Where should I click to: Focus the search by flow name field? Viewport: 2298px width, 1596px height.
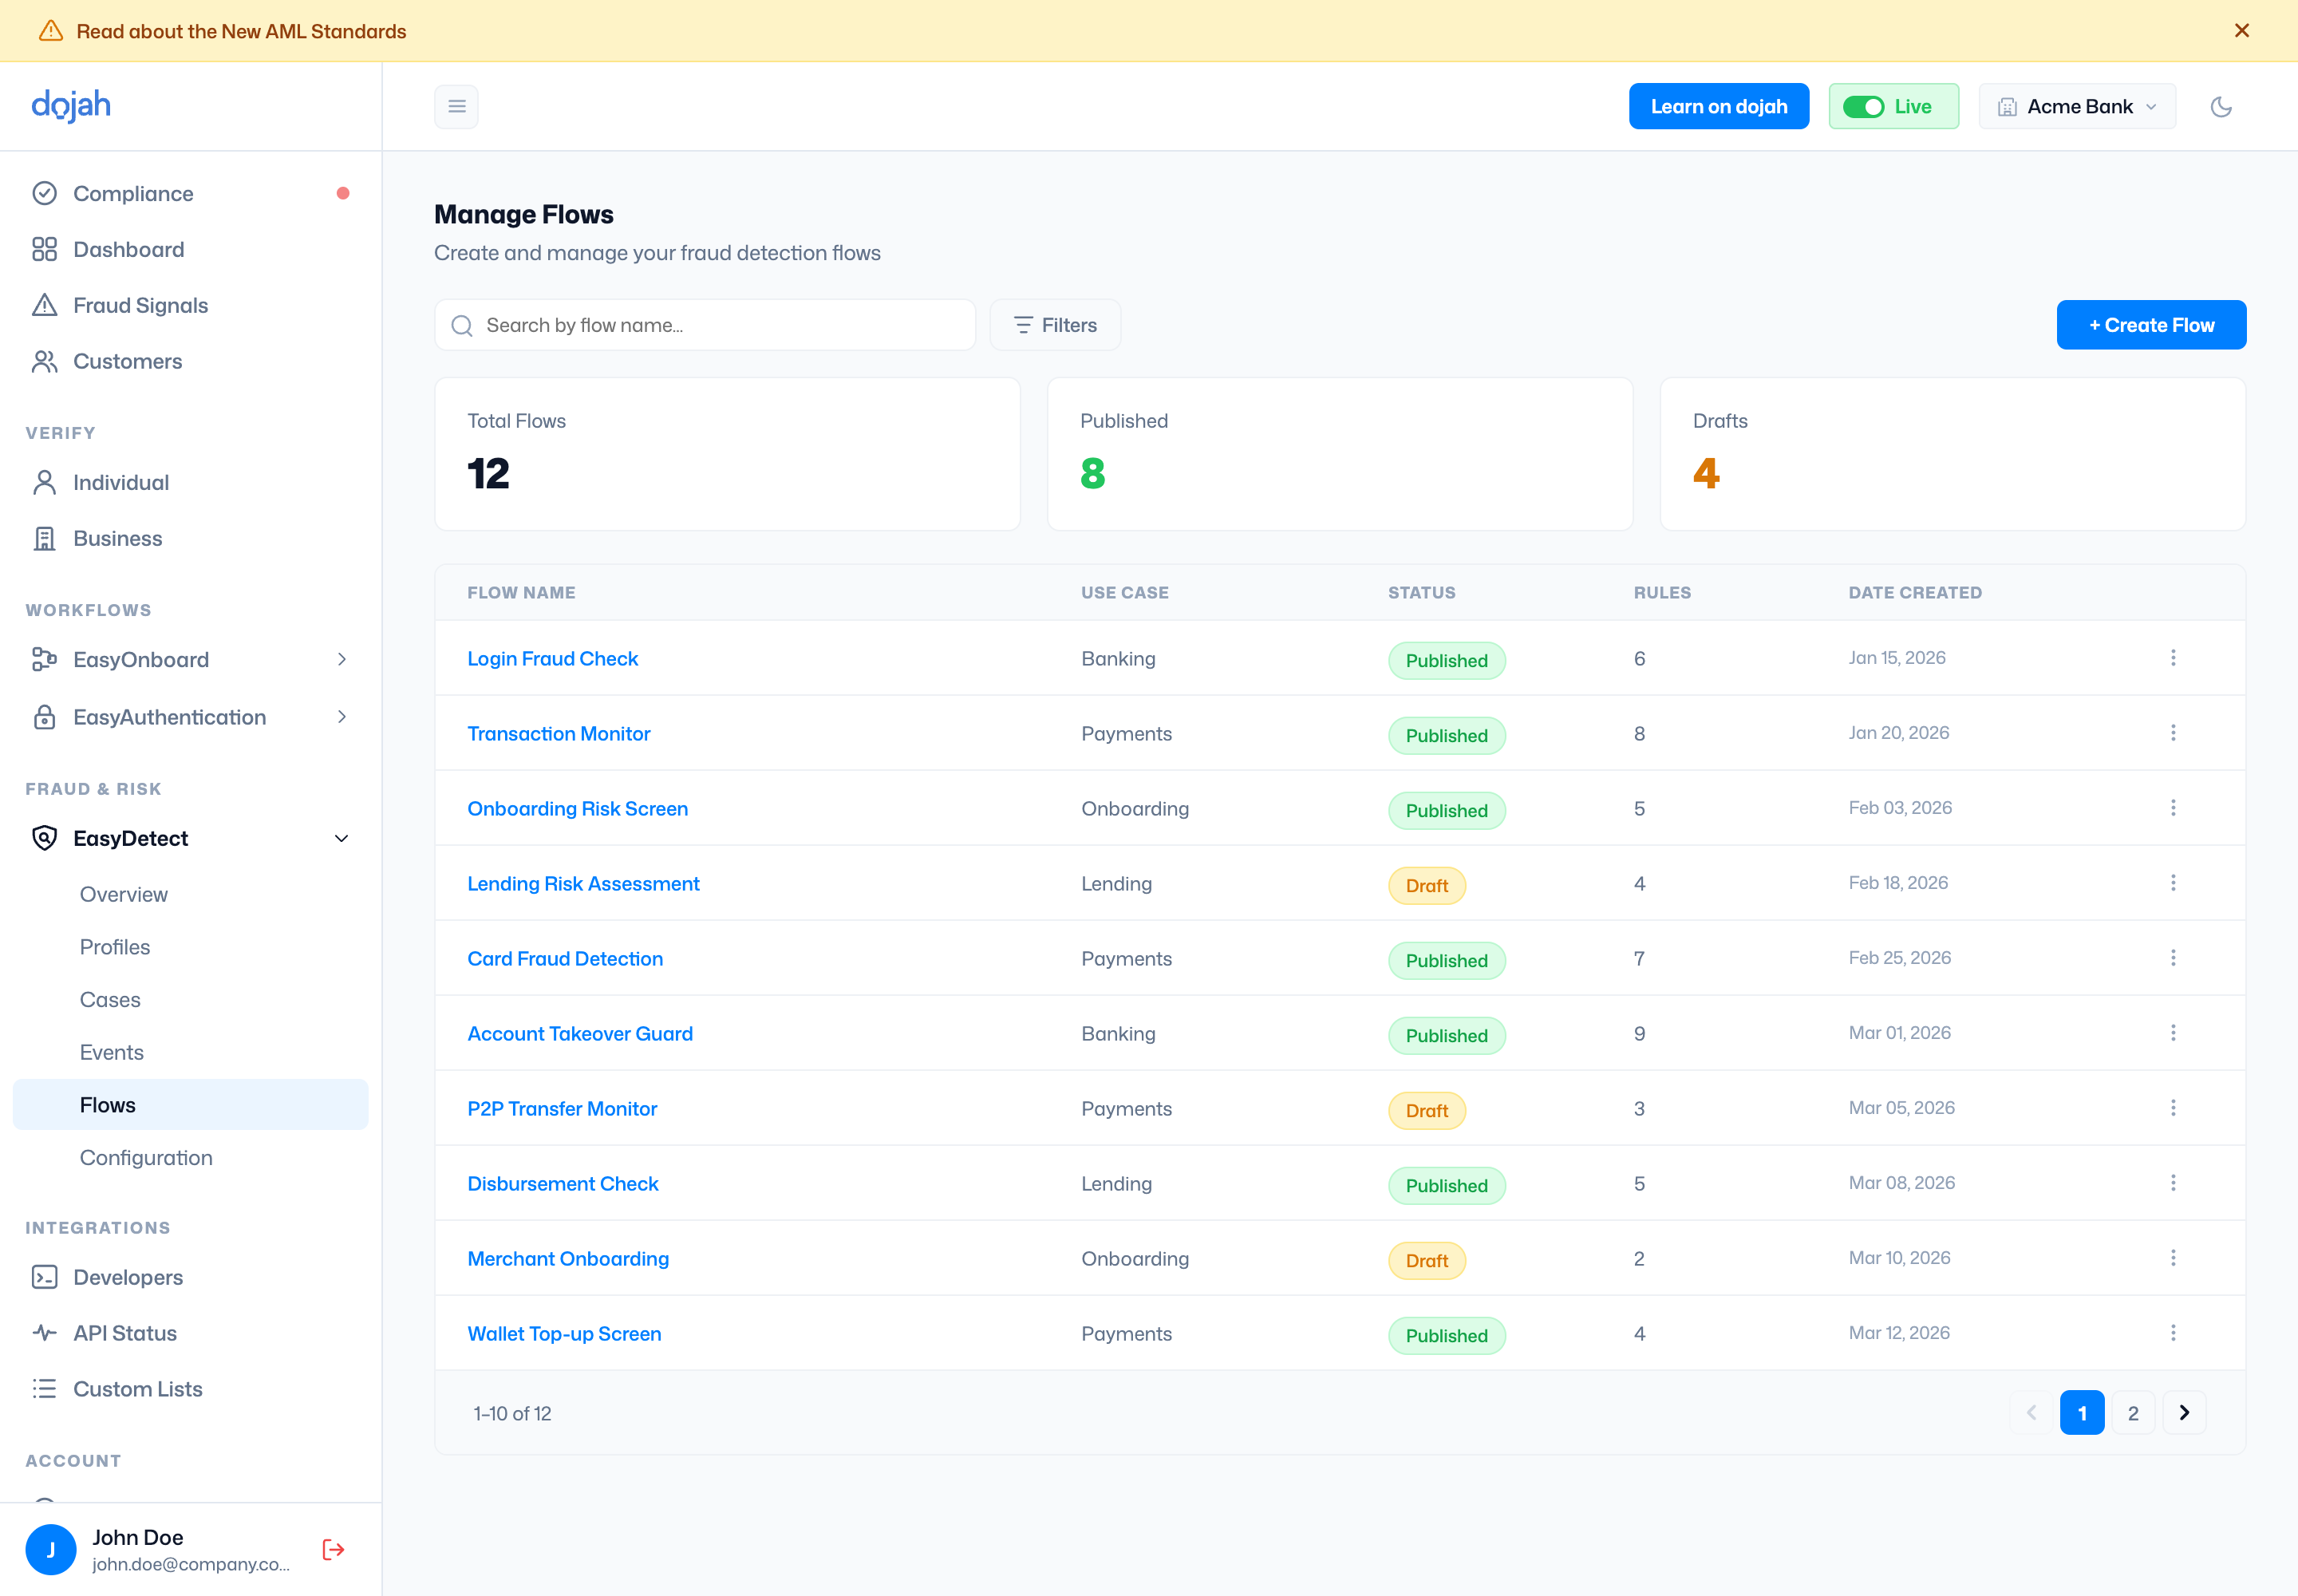point(705,325)
